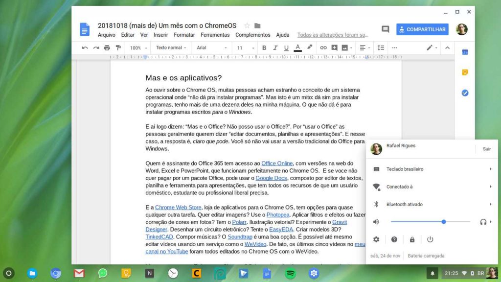
Task: Open the Arial font dropdown
Action: coord(211,48)
